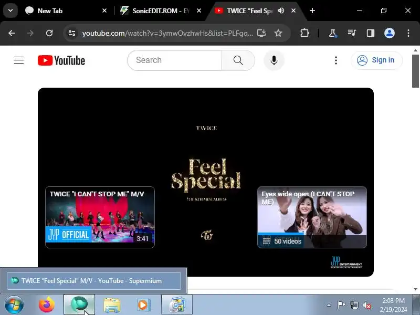Screen dimensions: 420x315
Task: Open the Extensions puzzle icon
Action: click(x=304, y=33)
